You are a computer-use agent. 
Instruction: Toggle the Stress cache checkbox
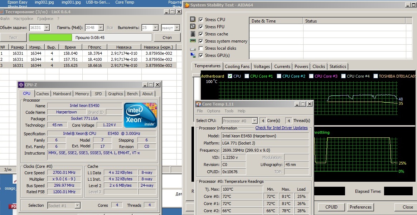click(201, 34)
